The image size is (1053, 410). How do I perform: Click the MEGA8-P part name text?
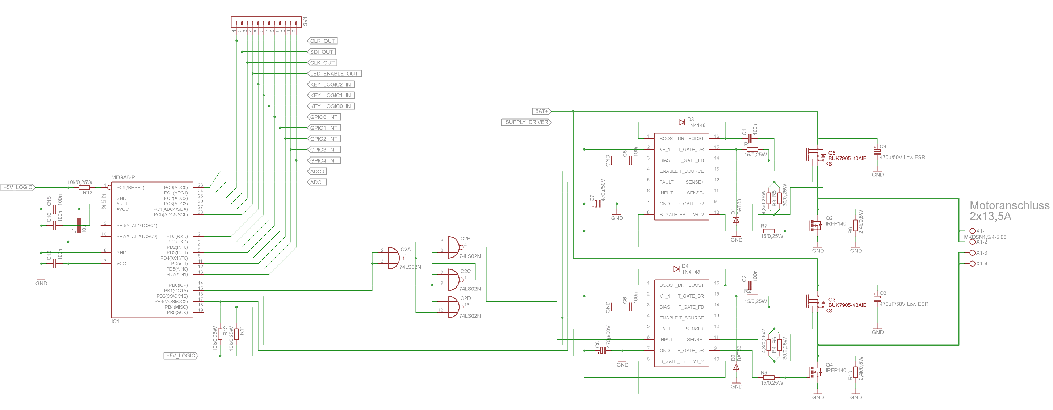pyautogui.click(x=123, y=177)
